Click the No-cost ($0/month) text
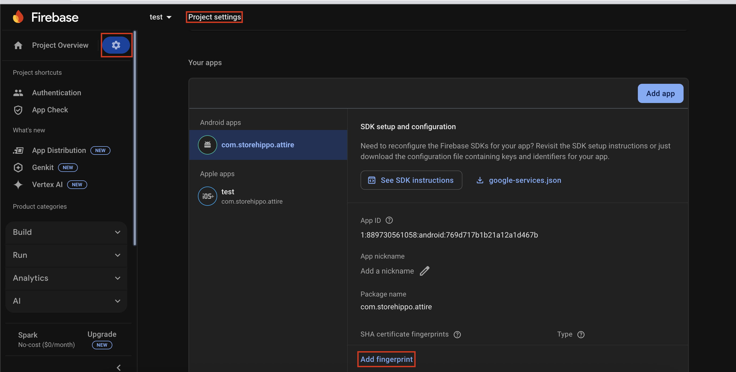 (46, 345)
